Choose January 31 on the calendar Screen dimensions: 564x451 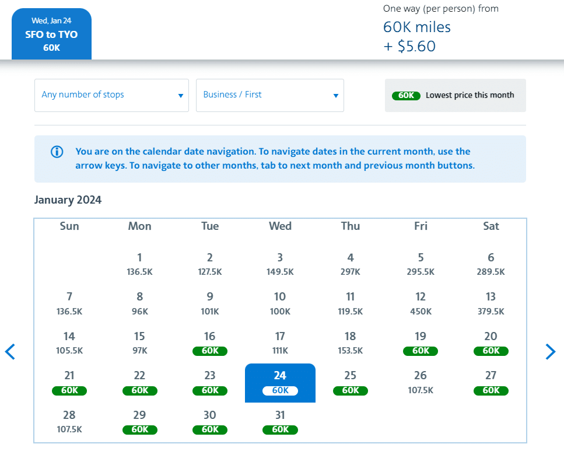280,422
